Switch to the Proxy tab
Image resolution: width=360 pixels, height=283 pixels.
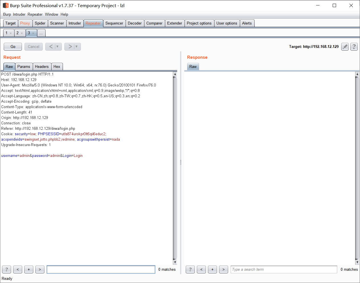click(x=25, y=23)
